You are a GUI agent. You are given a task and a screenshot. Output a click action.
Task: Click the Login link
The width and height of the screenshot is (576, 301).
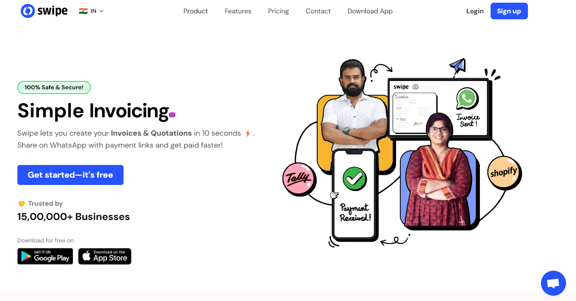475,11
